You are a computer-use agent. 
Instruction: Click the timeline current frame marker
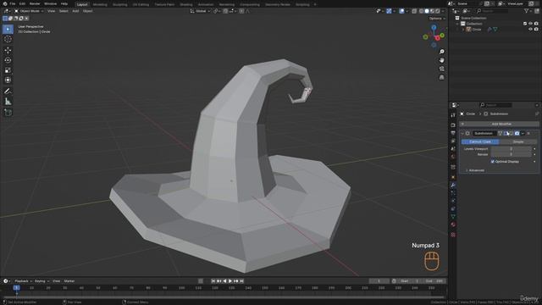(x=16, y=288)
